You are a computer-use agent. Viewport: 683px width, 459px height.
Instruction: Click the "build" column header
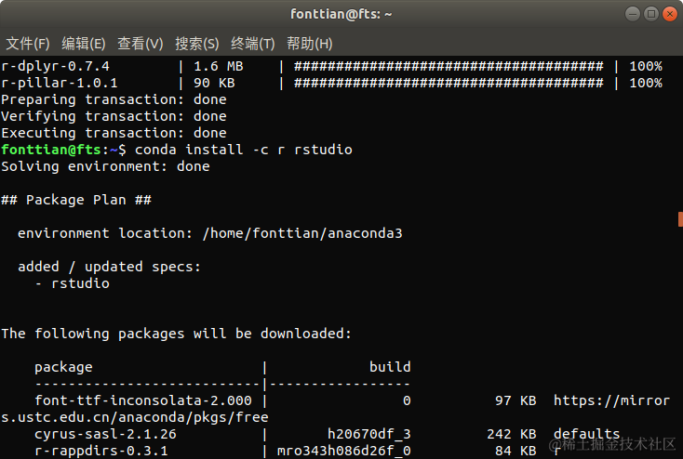(390, 367)
